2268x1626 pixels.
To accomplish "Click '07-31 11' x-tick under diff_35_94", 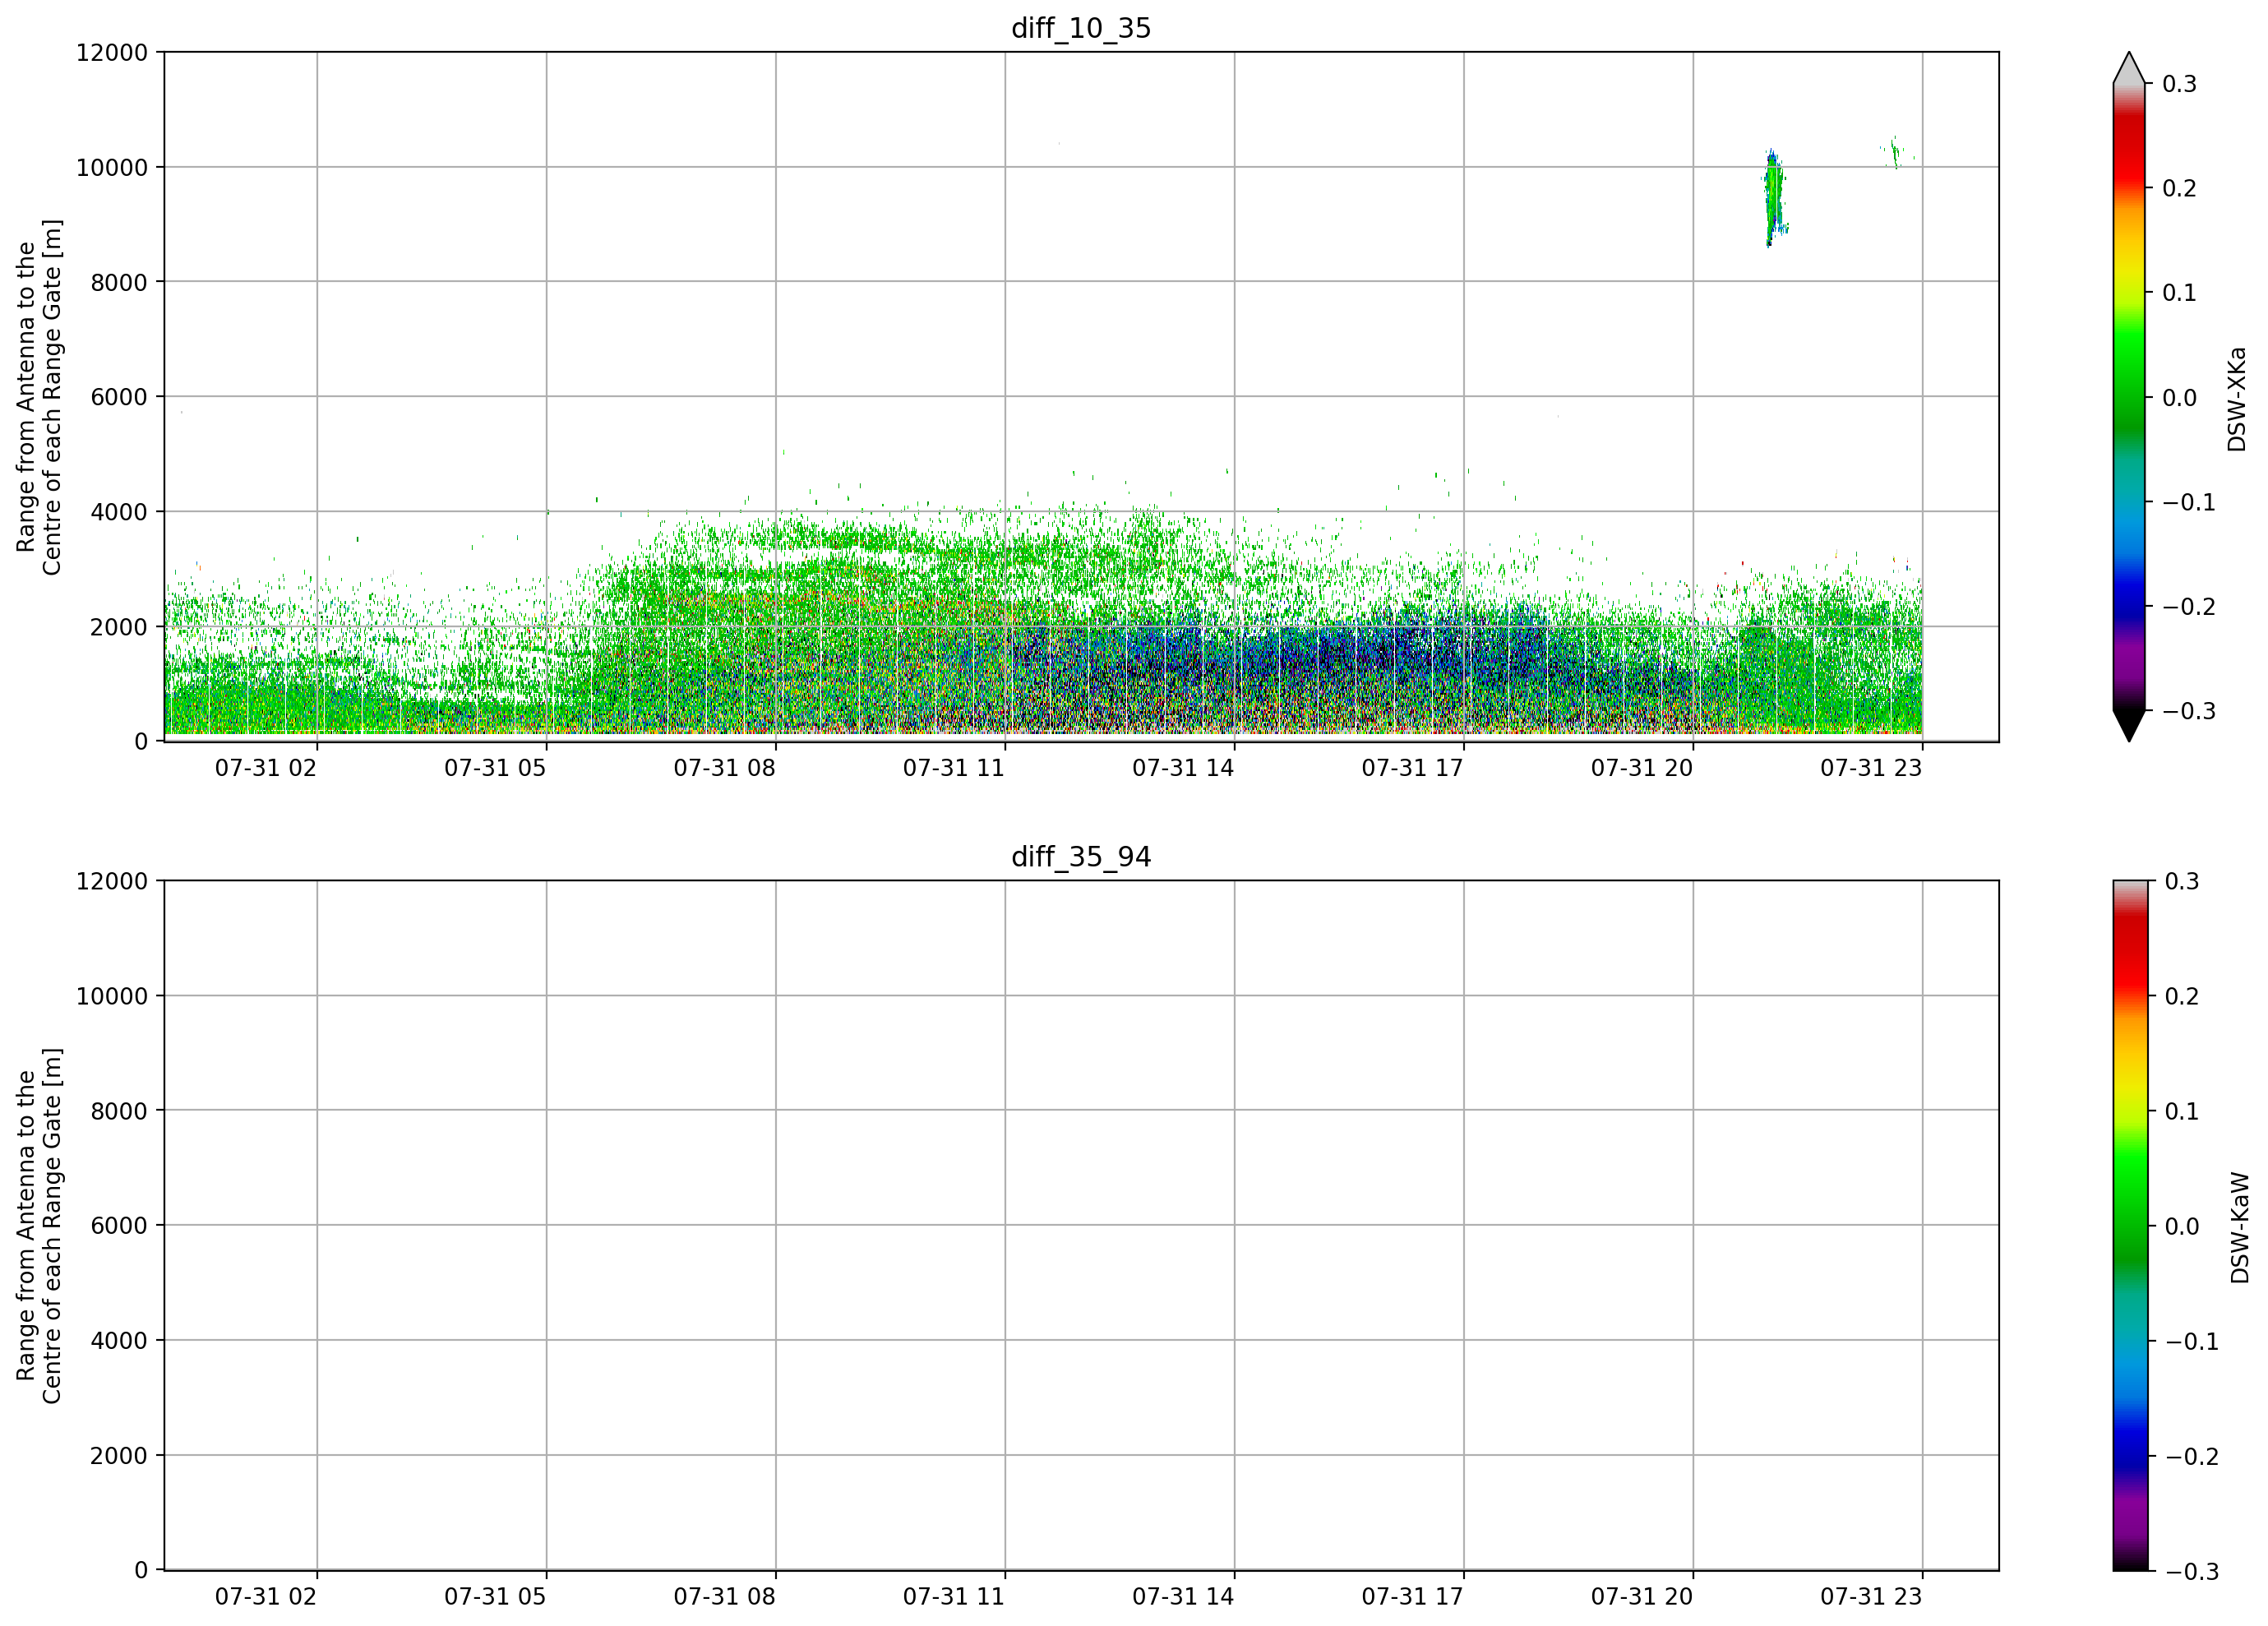I will pyautogui.click(x=954, y=1597).
